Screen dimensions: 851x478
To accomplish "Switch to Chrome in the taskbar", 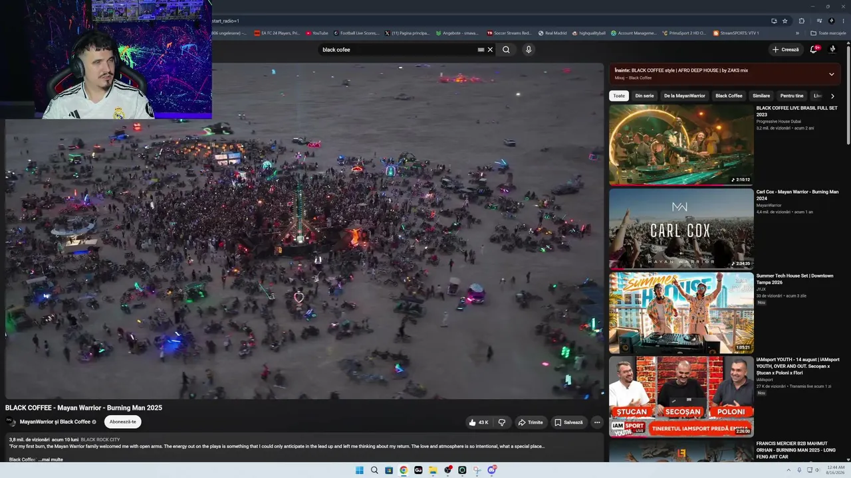I will [x=404, y=470].
